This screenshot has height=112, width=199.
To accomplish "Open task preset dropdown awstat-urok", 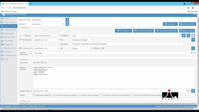I will [x=48, y=24].
